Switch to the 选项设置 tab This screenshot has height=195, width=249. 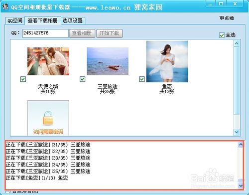(73, 21)
